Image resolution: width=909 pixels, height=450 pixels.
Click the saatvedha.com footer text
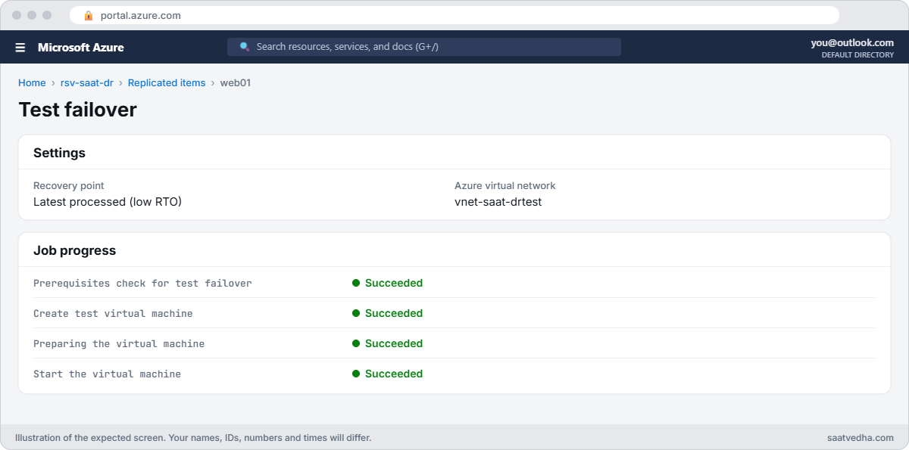pos(861,438)
